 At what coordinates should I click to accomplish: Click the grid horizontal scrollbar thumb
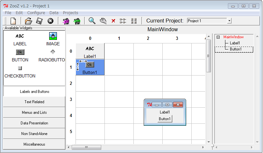pos(86,147)
